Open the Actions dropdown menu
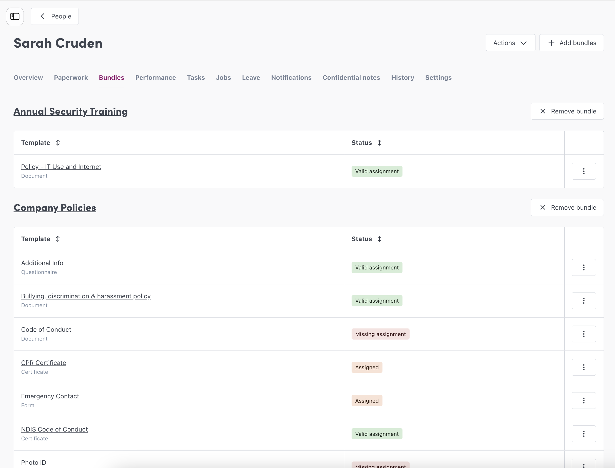This screenshot has width=615, height=468. 510,43
